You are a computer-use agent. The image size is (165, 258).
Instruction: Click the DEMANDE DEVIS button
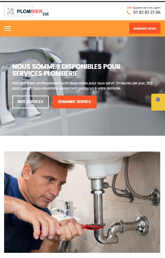point(145,28)
